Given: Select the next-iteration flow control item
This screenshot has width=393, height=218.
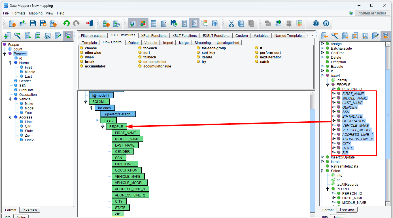Looking at the screenshot, I should 271,57.
